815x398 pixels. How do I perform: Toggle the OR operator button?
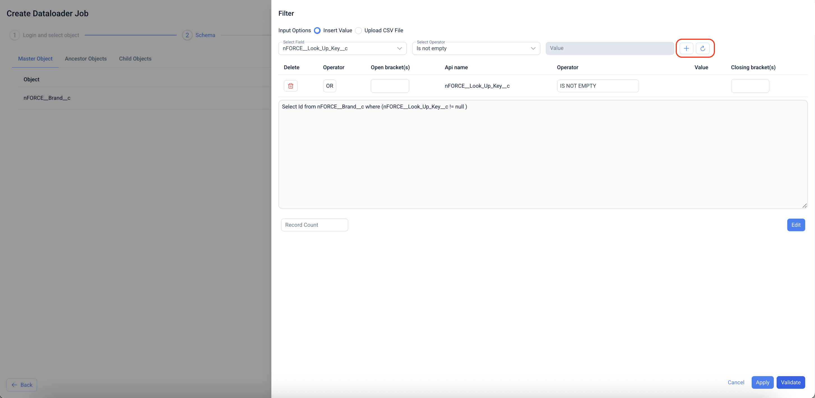pyautogui.click(x=329, y=86)
